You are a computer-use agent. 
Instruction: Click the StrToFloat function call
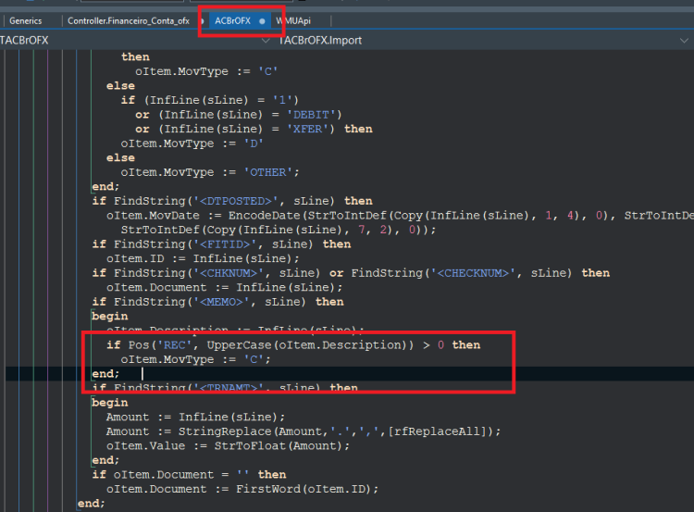pos(250,445)
